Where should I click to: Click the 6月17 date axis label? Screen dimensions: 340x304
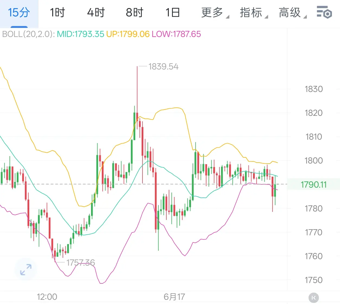point(174,297)
